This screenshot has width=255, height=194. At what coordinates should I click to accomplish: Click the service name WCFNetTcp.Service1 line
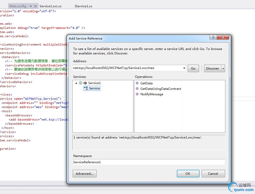click(x=30, y=99)
